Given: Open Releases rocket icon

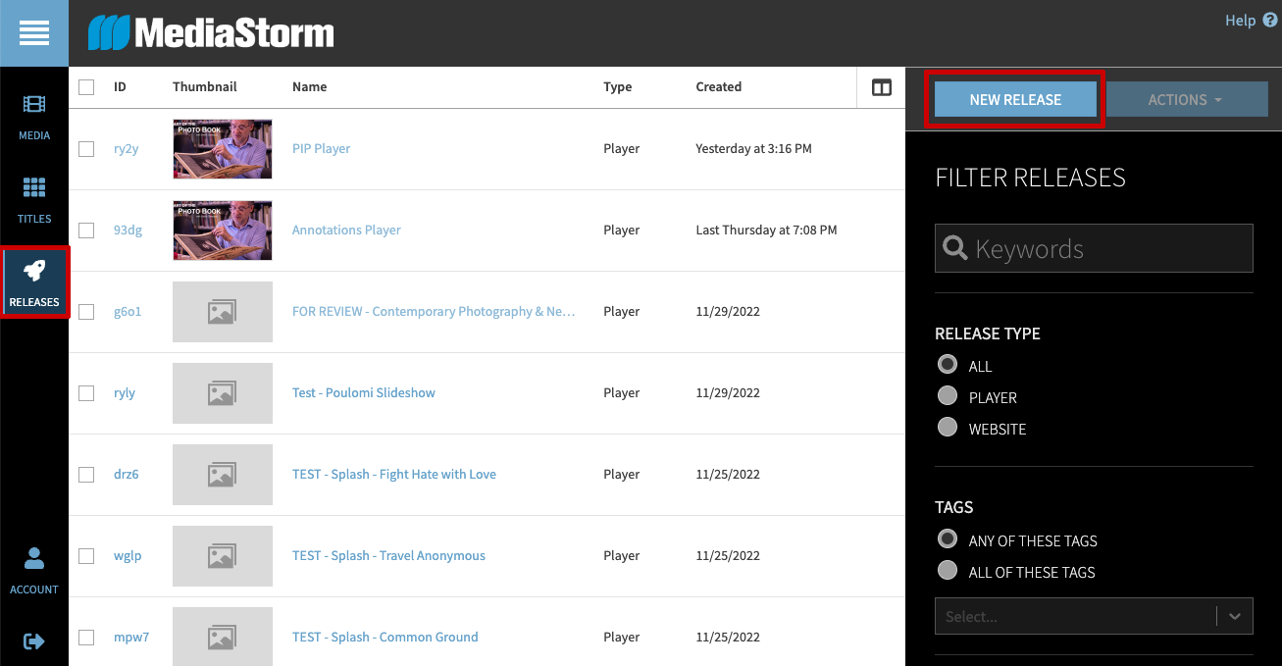Looking at the screenshot, I should click(34, 272).
